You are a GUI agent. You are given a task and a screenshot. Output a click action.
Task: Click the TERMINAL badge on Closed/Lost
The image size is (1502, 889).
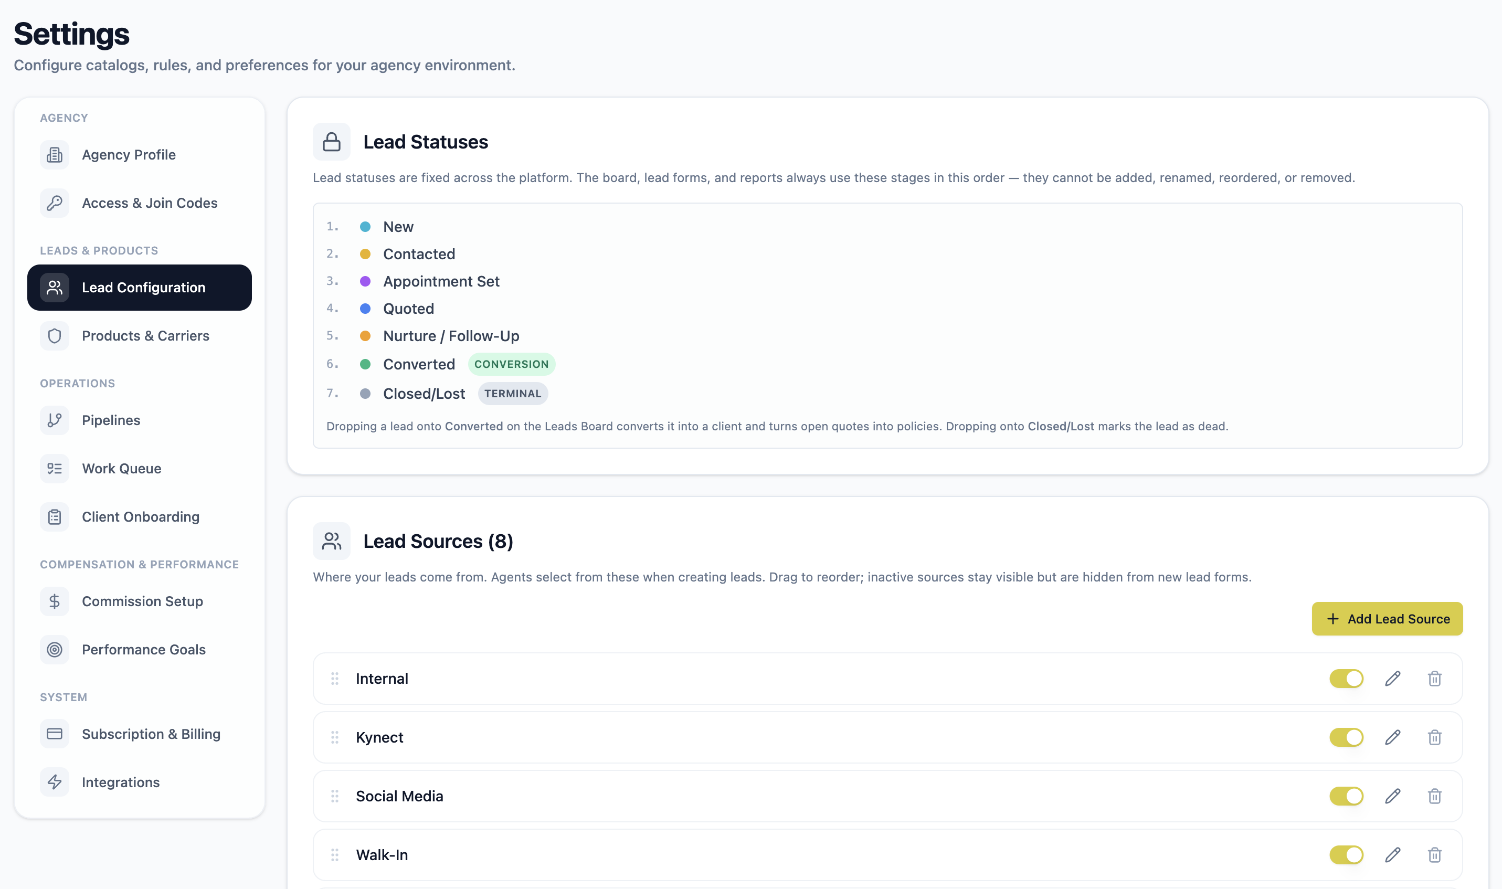(x=513, y=394)
